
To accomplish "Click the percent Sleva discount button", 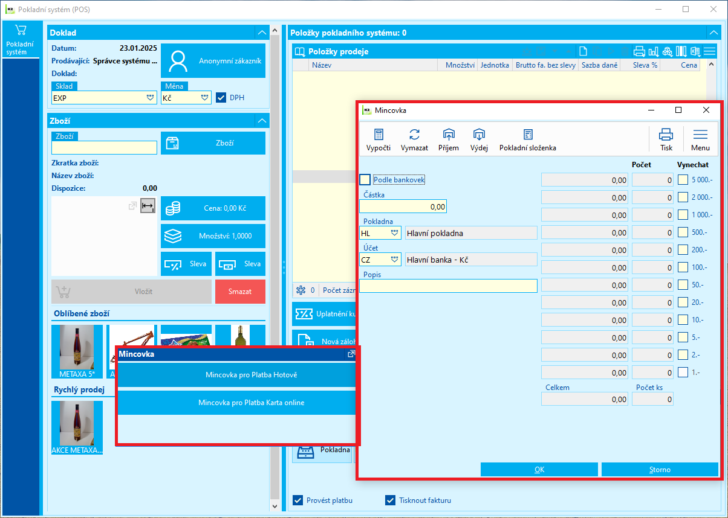I will 186,264.
